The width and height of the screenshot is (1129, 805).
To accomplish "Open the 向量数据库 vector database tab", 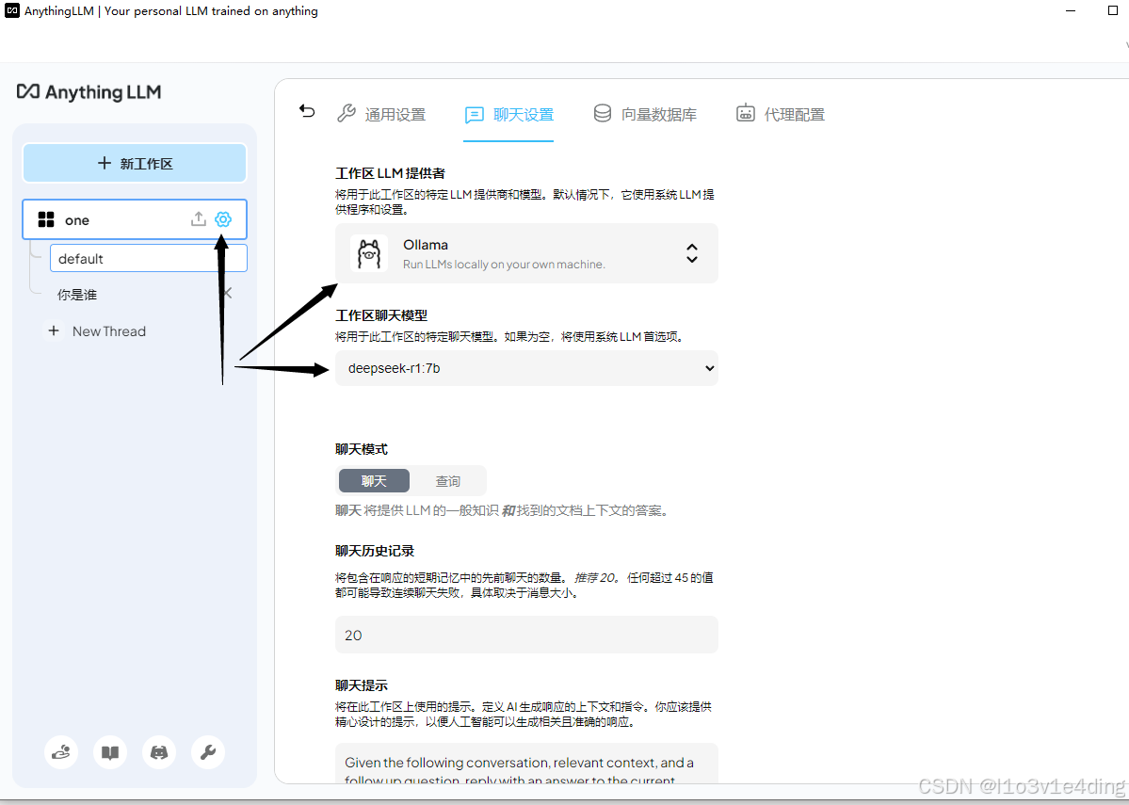I will 645,114.
